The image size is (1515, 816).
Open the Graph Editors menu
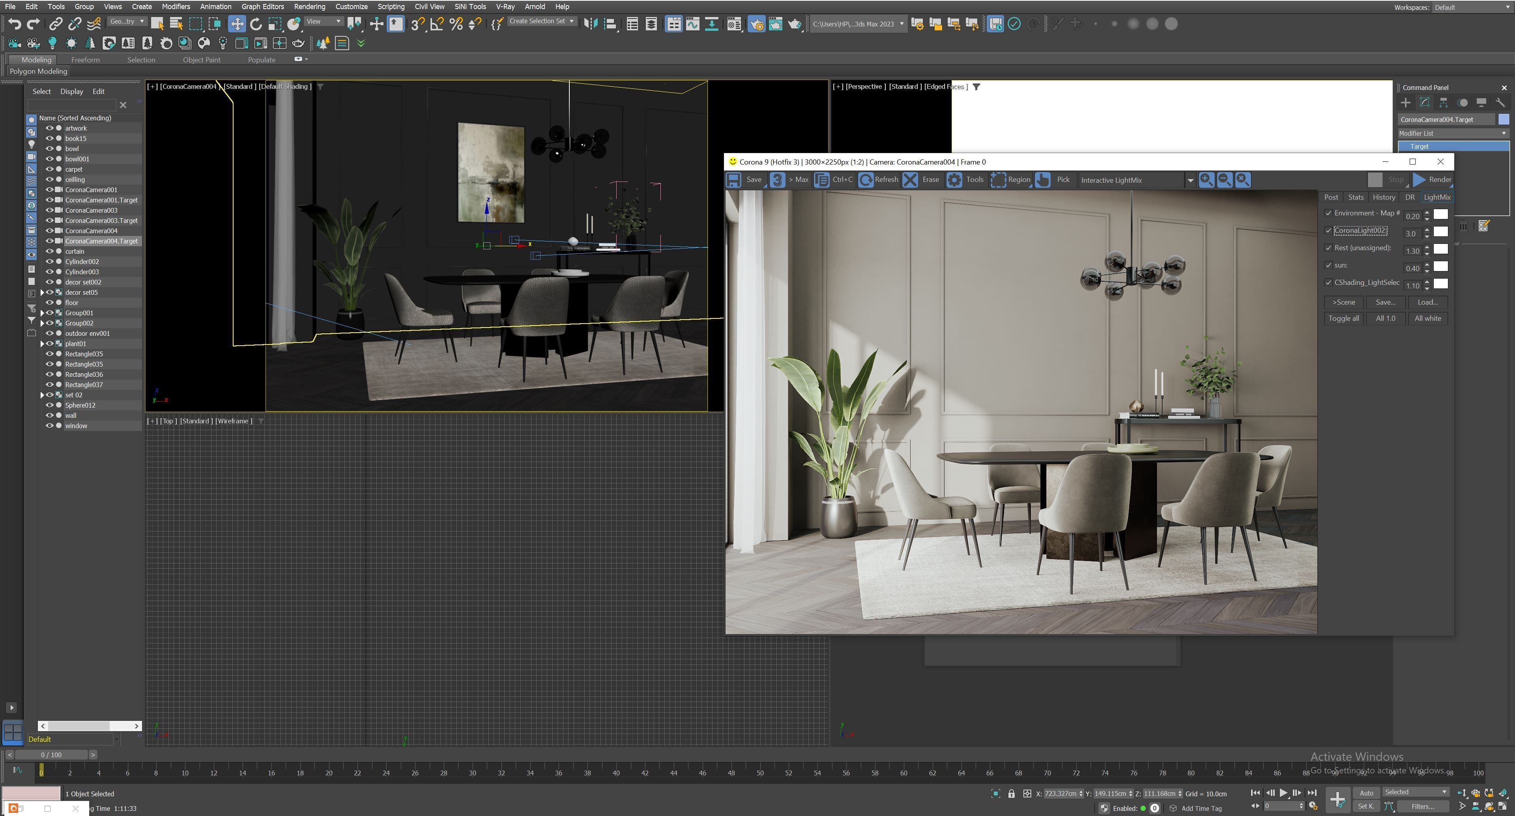(262, 6)
